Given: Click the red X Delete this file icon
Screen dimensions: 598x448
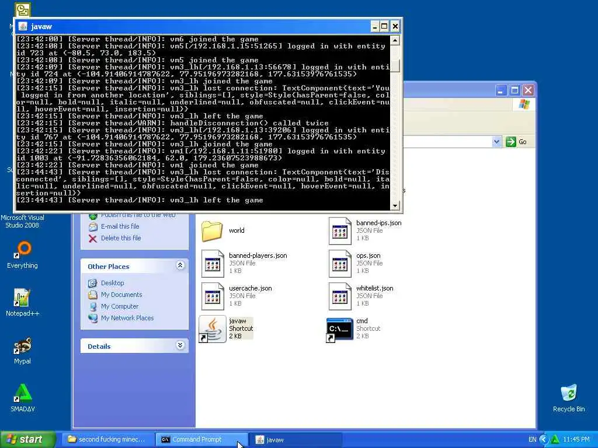Looking at the screenshot, I should coord(93,239).
